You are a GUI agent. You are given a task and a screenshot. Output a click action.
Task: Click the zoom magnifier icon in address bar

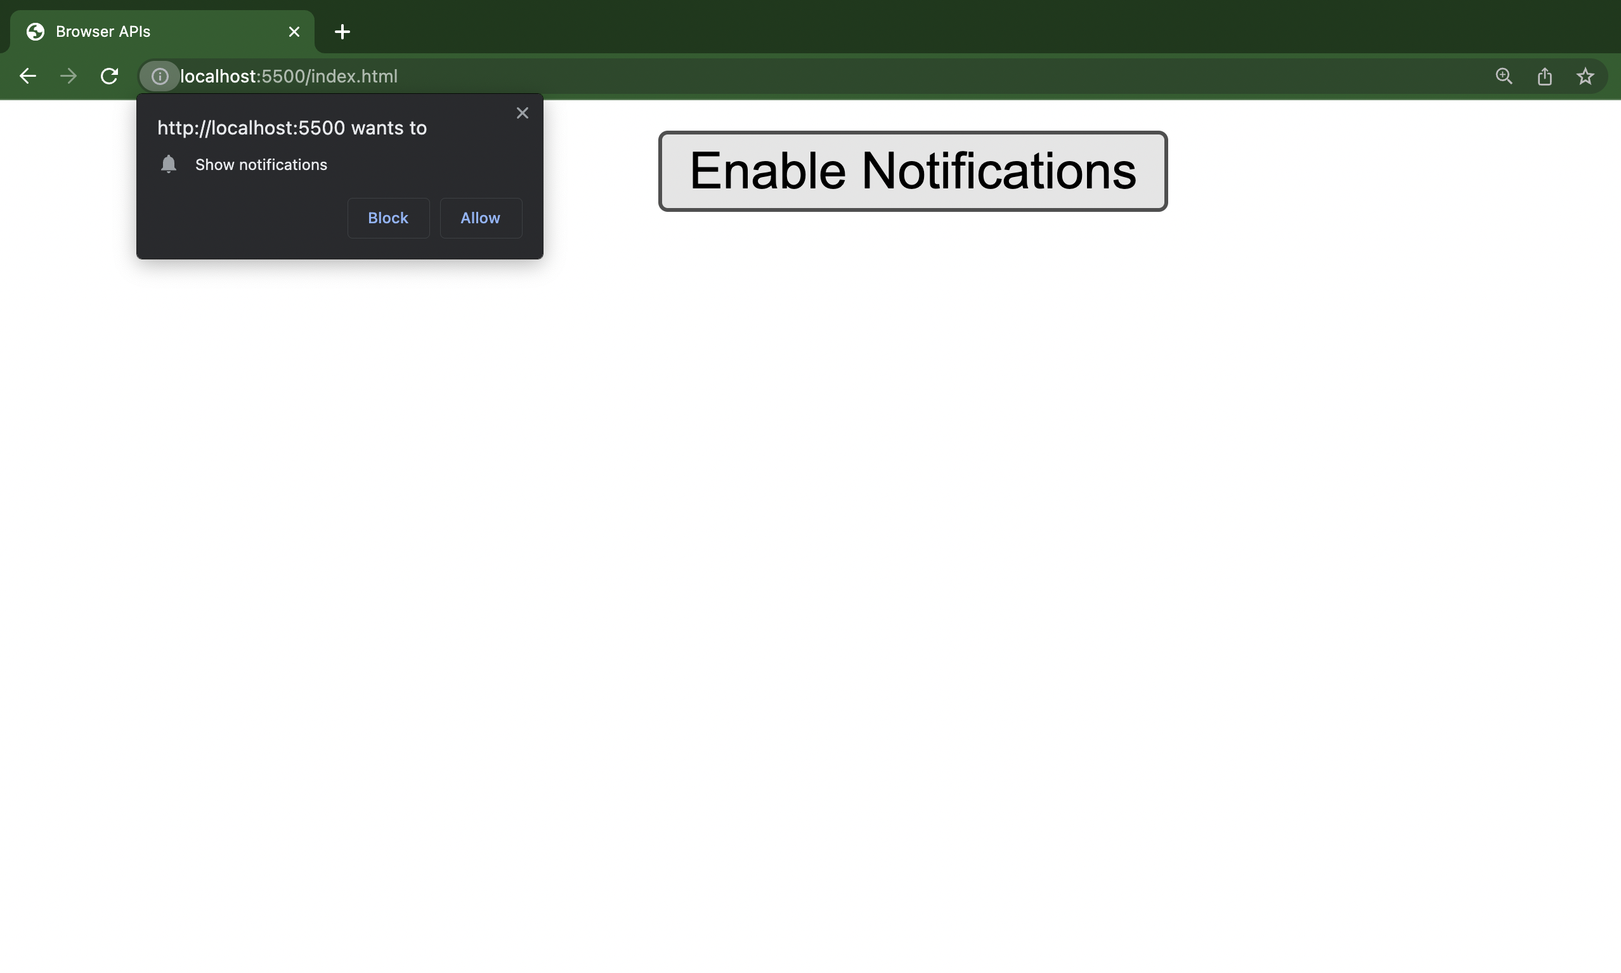[1504, 76]
